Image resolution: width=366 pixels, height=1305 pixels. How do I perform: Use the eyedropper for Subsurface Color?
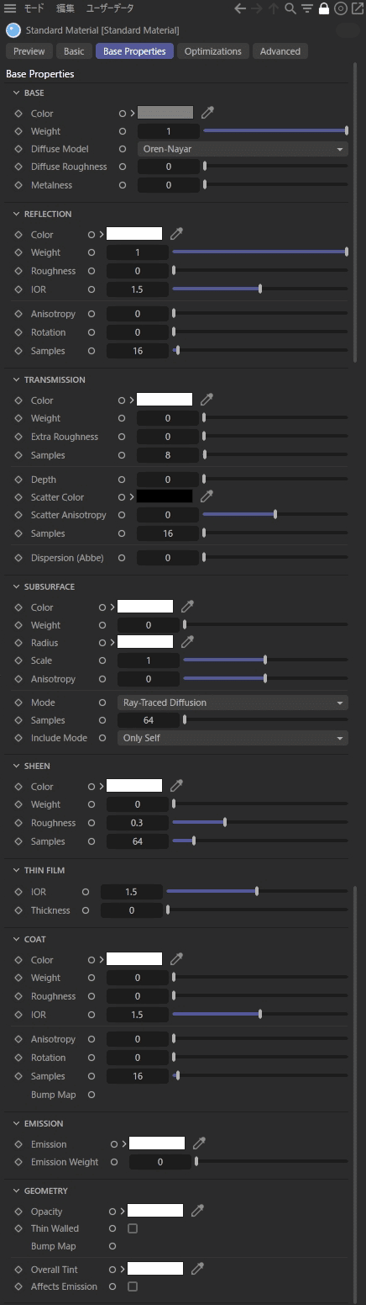coord(187,607)
